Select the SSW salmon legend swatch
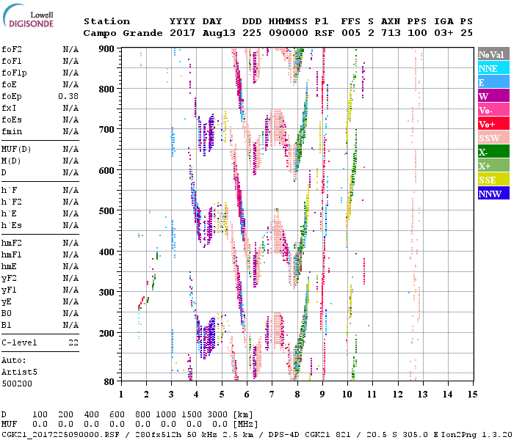The image size is (514, 440). coord(493,138)
